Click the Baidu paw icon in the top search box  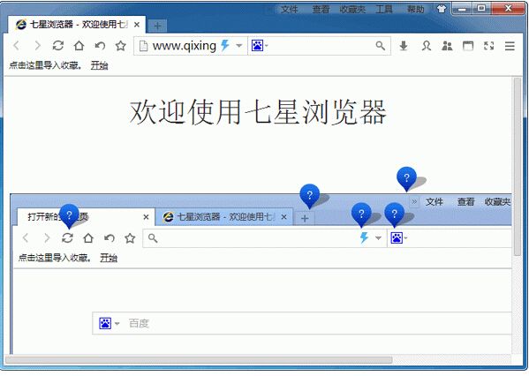tap(257, 45)
